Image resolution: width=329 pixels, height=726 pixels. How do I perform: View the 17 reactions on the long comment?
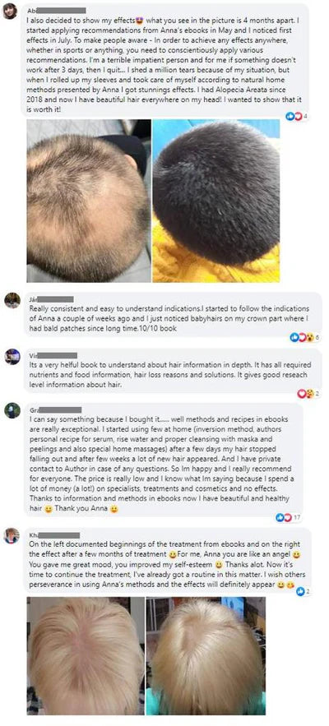point(288,517)
